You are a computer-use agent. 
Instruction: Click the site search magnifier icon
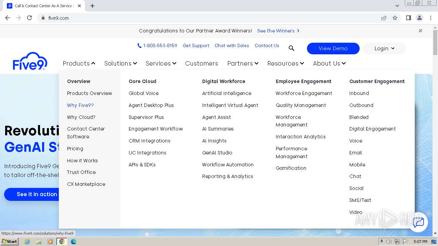[x=292, y=49]
